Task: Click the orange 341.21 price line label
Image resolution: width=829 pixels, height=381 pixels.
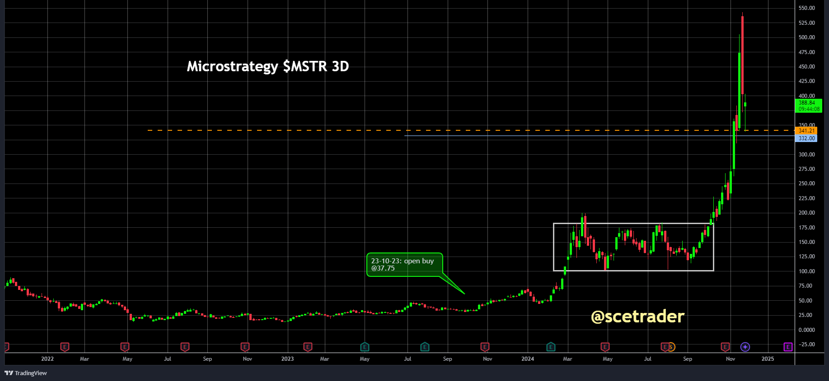Action: (x=806, y=131)
